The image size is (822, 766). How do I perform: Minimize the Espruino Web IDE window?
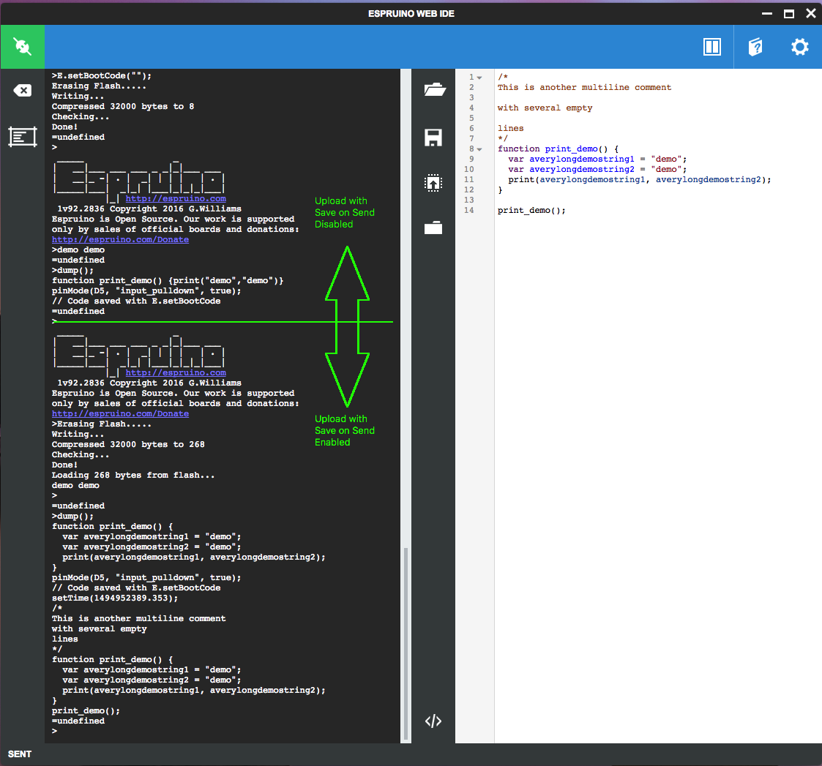tap(767, 14)
